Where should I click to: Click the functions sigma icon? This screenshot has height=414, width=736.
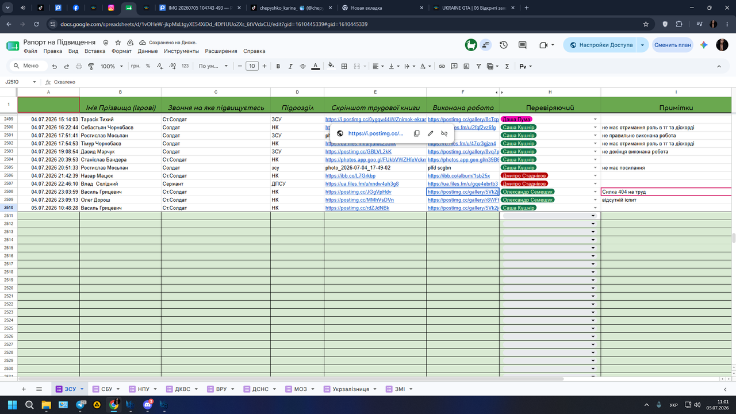[x=507, y=66]
